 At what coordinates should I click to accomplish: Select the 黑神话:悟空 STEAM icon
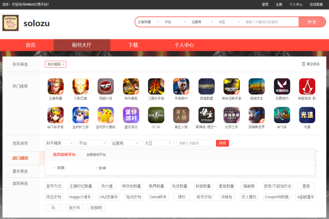click(x=206, y=115)
